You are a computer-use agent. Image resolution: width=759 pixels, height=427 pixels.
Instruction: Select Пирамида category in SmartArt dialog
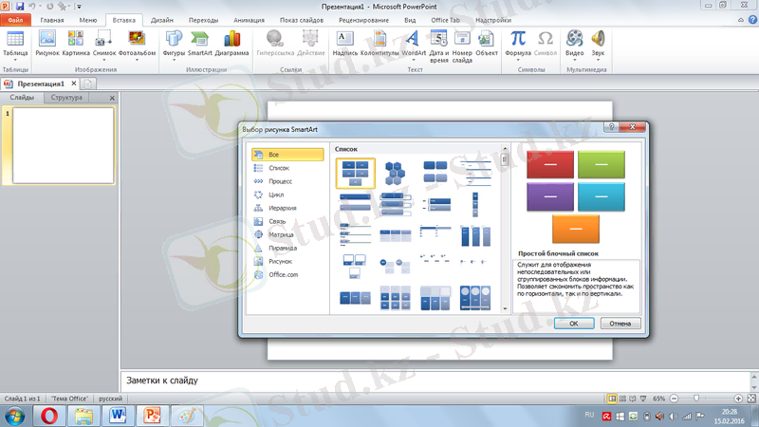[x=287, y=248]
